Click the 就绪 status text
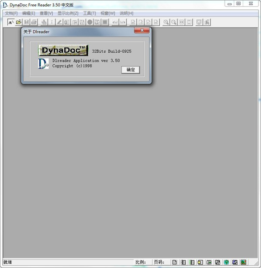The width and height of the screenshot is (261, 268). (x=8, y=262)
